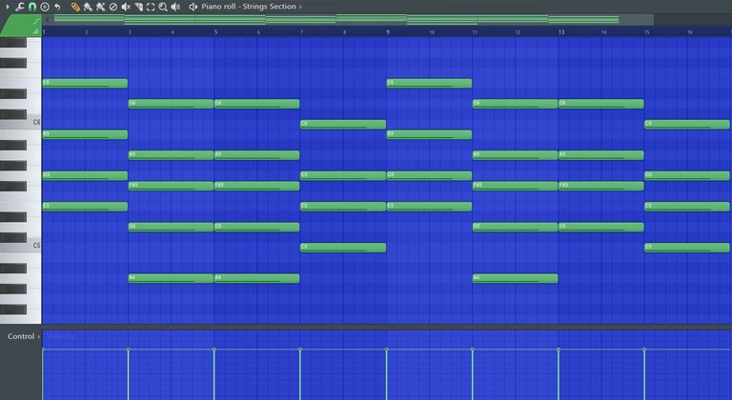Screen dimensions: 732x400
Task: Select the E6 note at bar 9
Action: [x=429, y=84]
